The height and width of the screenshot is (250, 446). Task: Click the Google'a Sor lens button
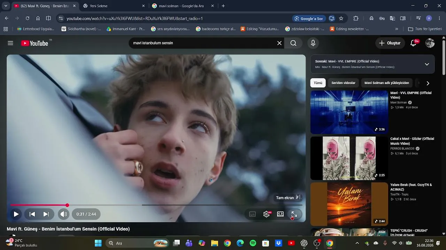[x=309, y=18]
